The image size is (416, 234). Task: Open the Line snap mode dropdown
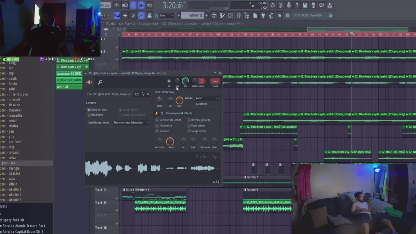(166, 15)
